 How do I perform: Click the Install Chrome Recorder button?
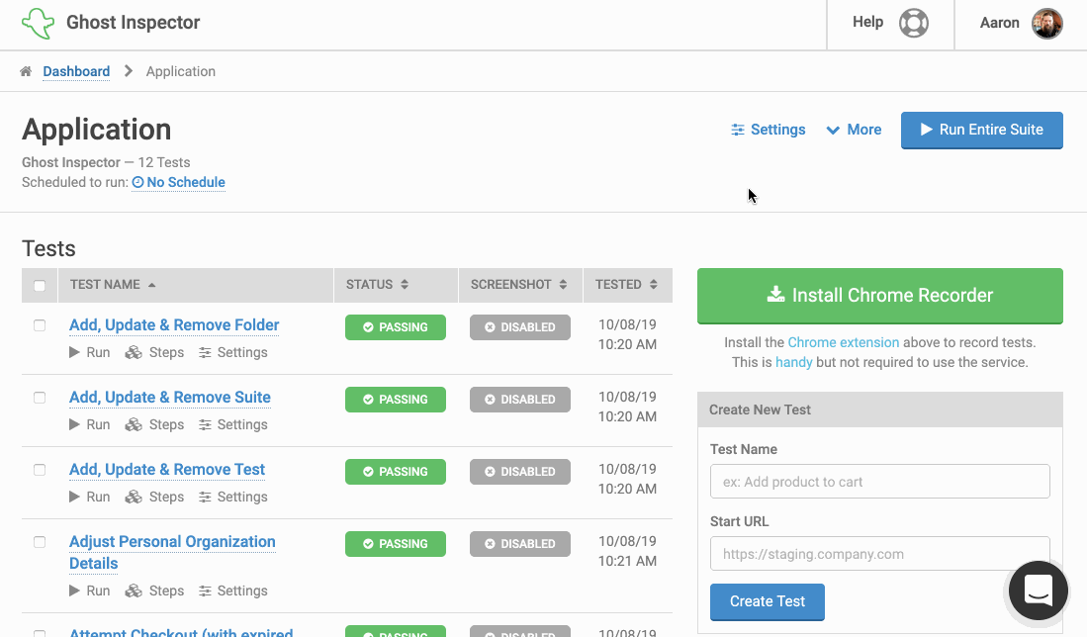pos(879,295)
